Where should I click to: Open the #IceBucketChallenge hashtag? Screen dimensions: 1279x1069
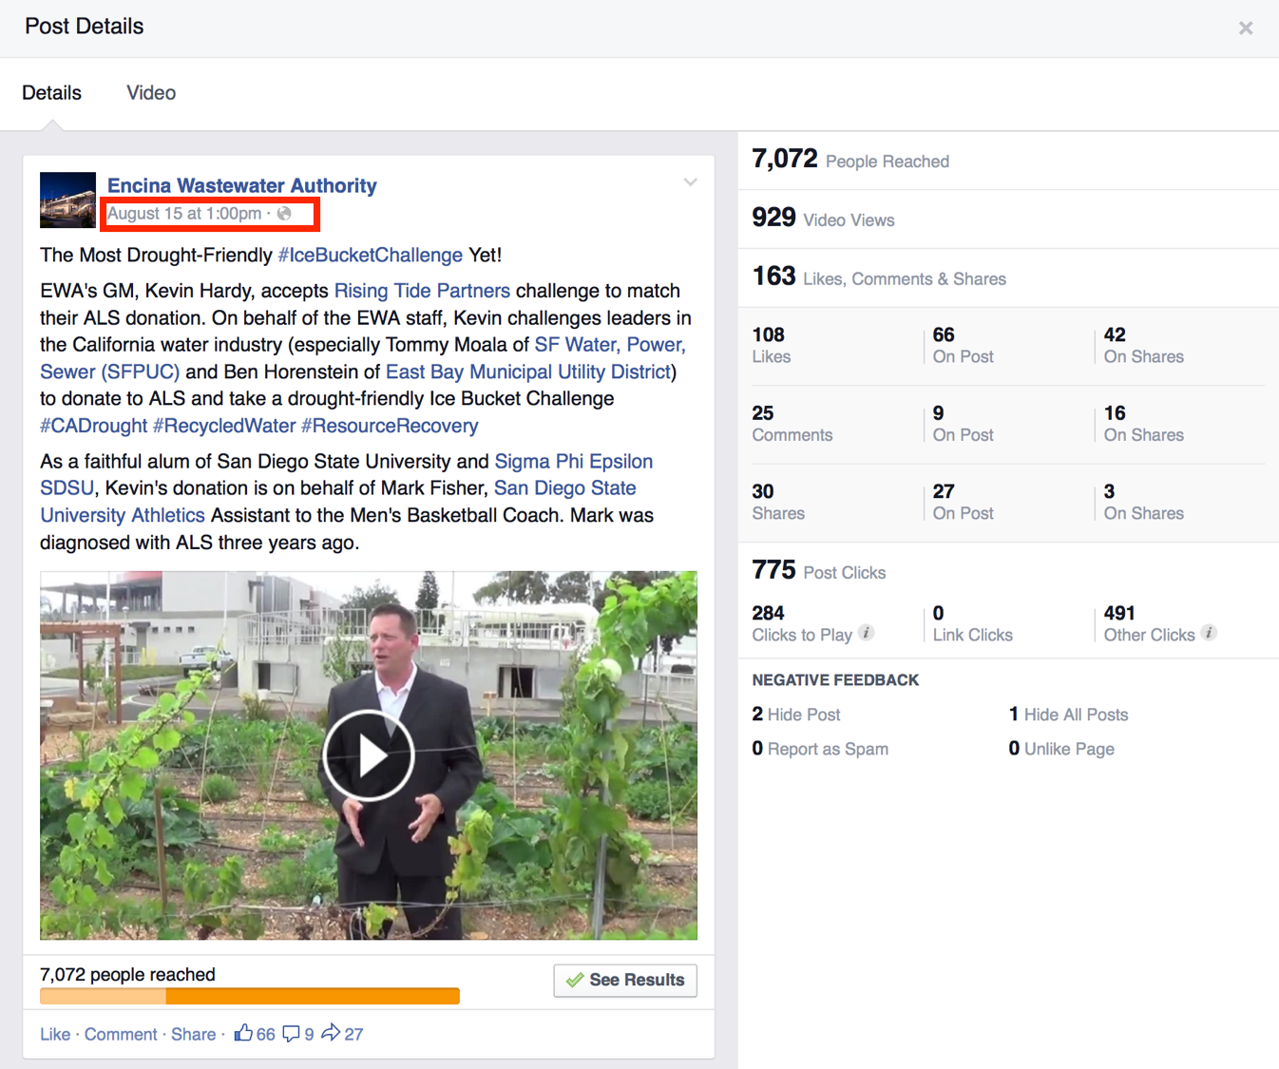point(370,255)
